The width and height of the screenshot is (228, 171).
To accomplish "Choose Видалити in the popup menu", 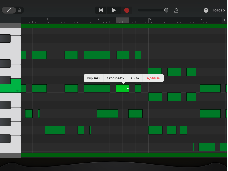I will 153,78.
